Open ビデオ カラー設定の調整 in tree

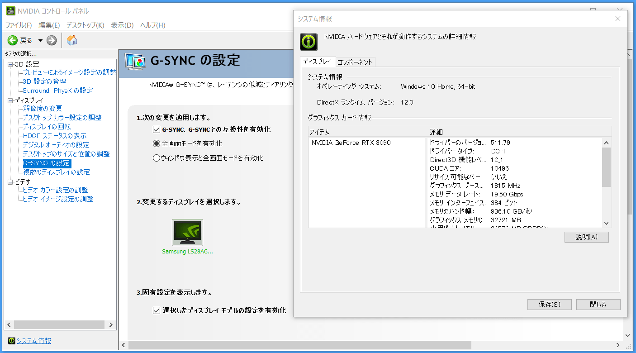(55, 190)
